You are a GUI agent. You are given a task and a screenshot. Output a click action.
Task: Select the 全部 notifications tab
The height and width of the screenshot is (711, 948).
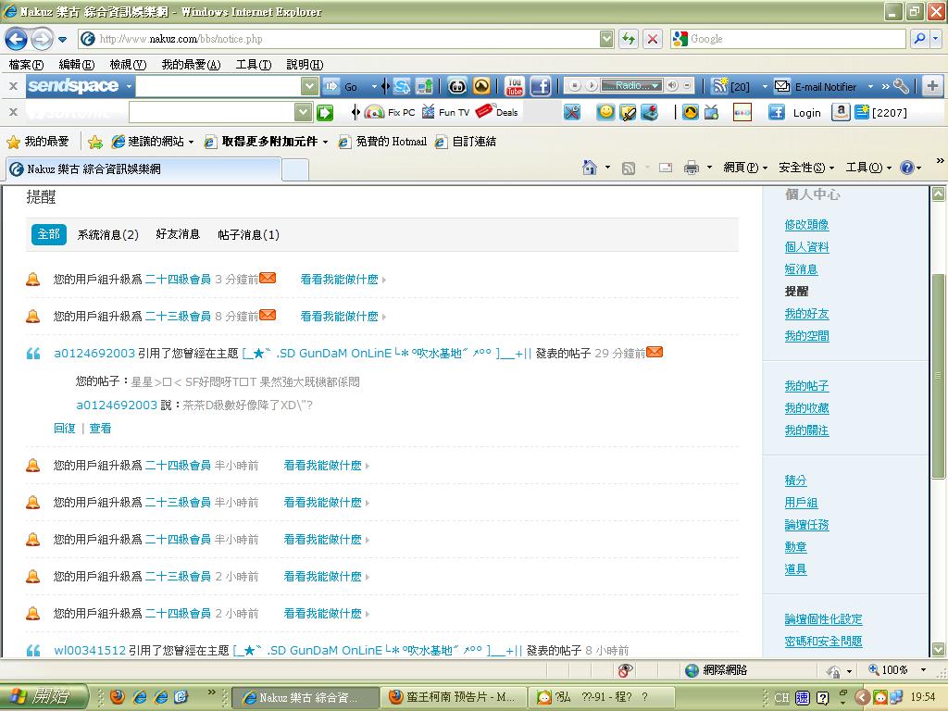[48, 234]
